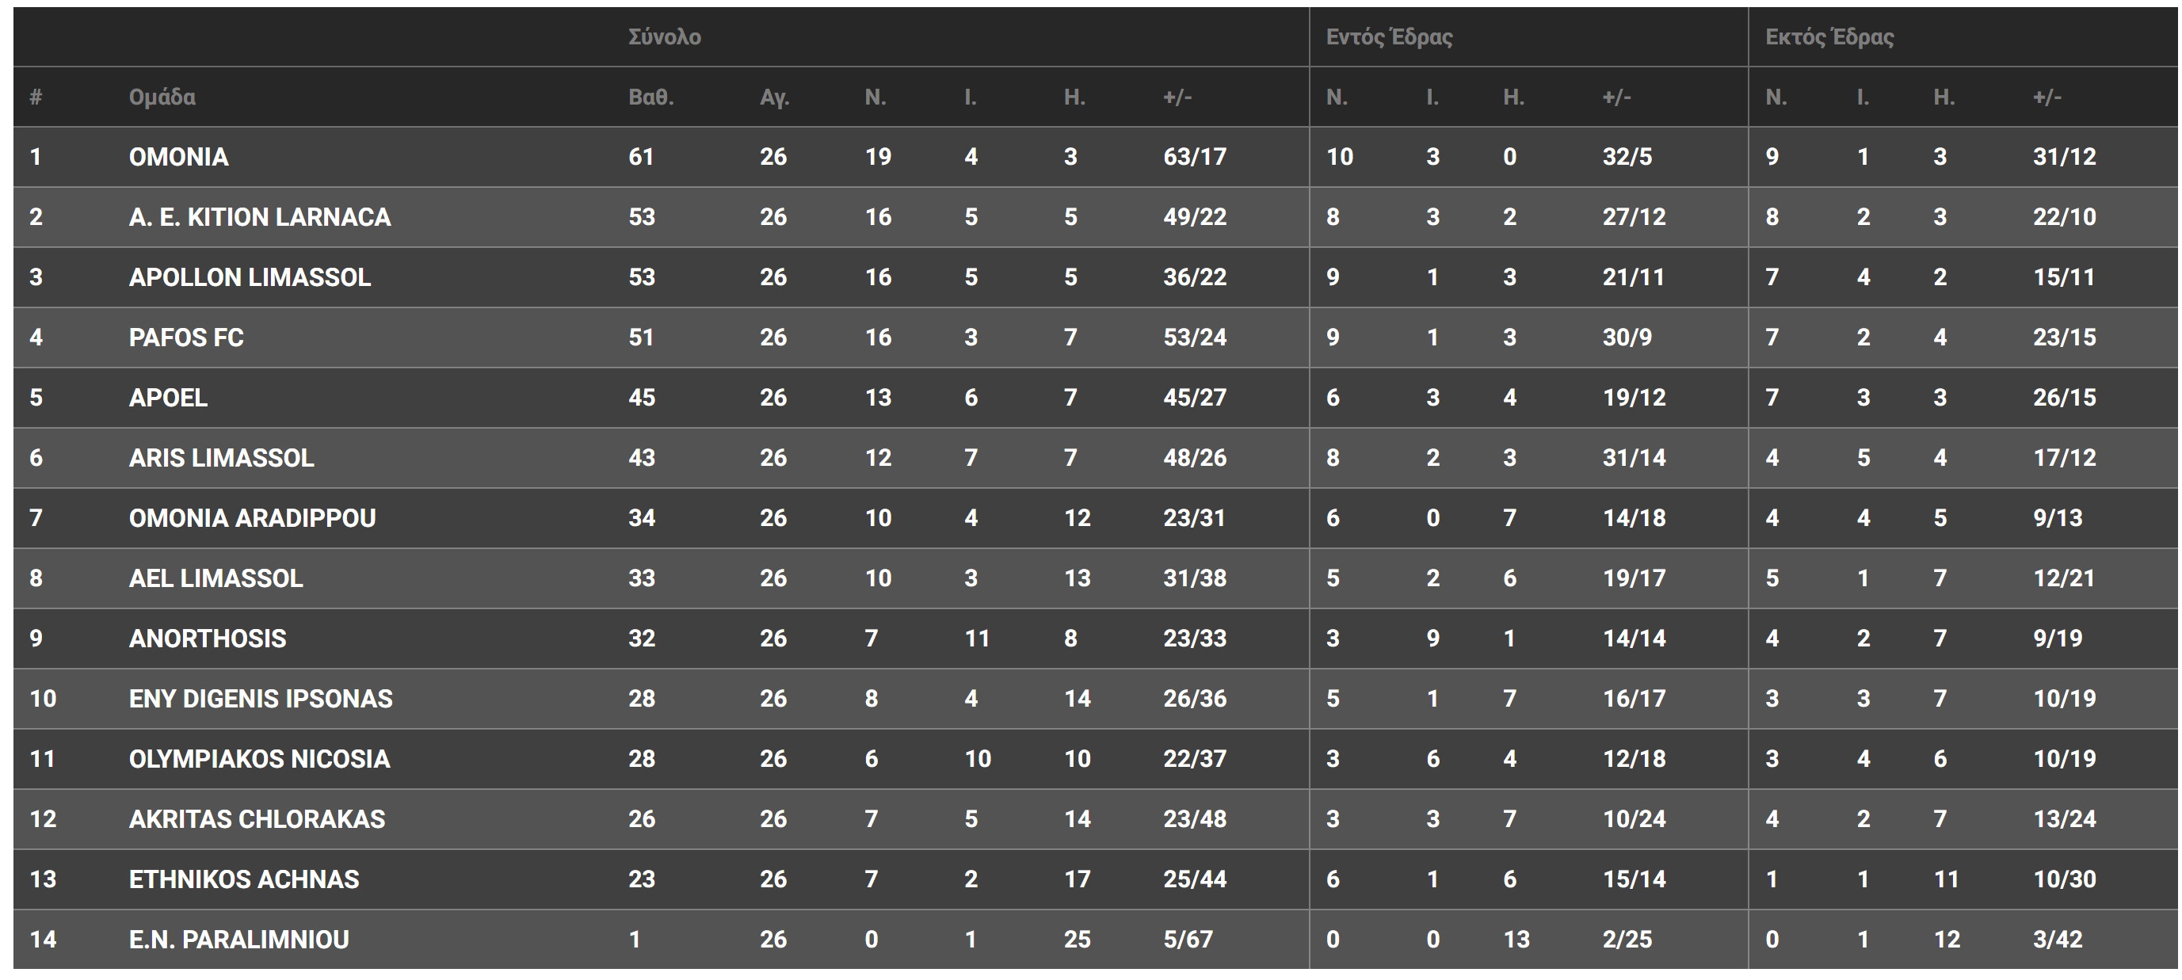Select ARIS LIMASSOL team name
This screenshot has height=980, width=2182.
click(x=221, y=457)
